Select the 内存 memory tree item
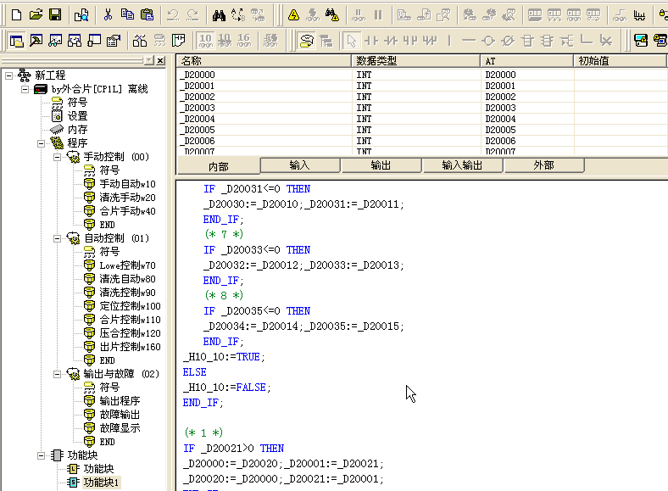Viewport: 668px width, 491px height. coord(77,130)
